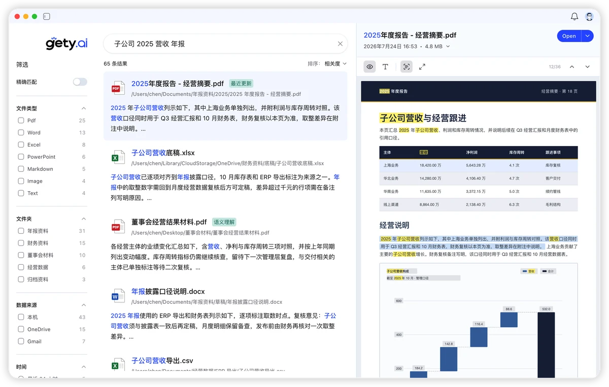Click the 经营说明 heading in preview
This screenshot has width=609, height=387.
[x=394, y=225]
